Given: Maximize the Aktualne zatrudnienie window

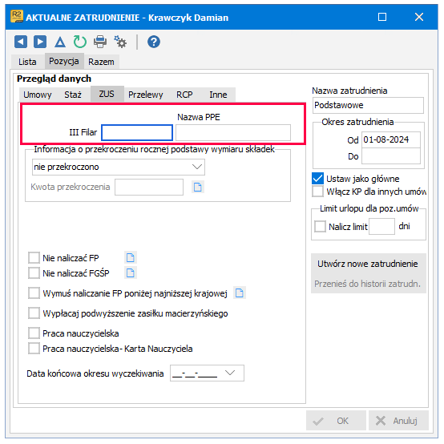Looking at the screenshot, I should click(x=382, y=17).
